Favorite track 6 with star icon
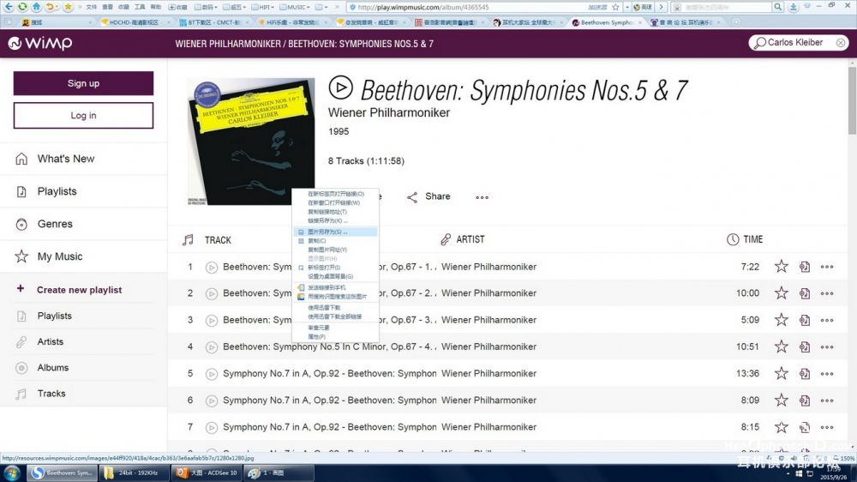The image size is (857, 482). point(781,400)
